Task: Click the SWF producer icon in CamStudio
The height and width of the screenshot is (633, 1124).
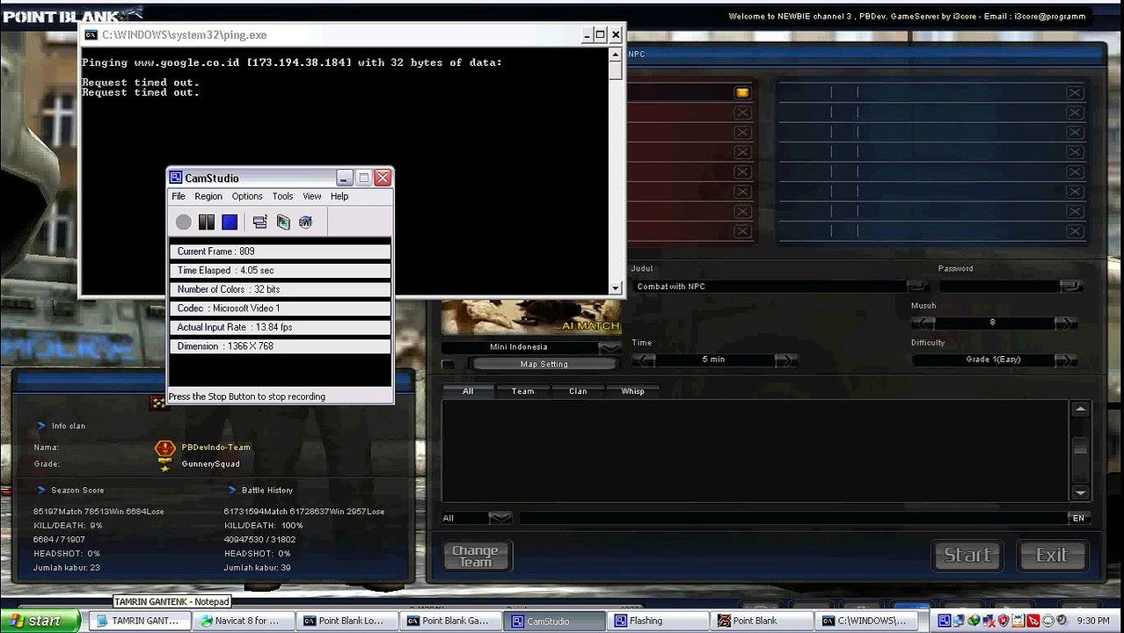Action: click(x=306, y=222)
